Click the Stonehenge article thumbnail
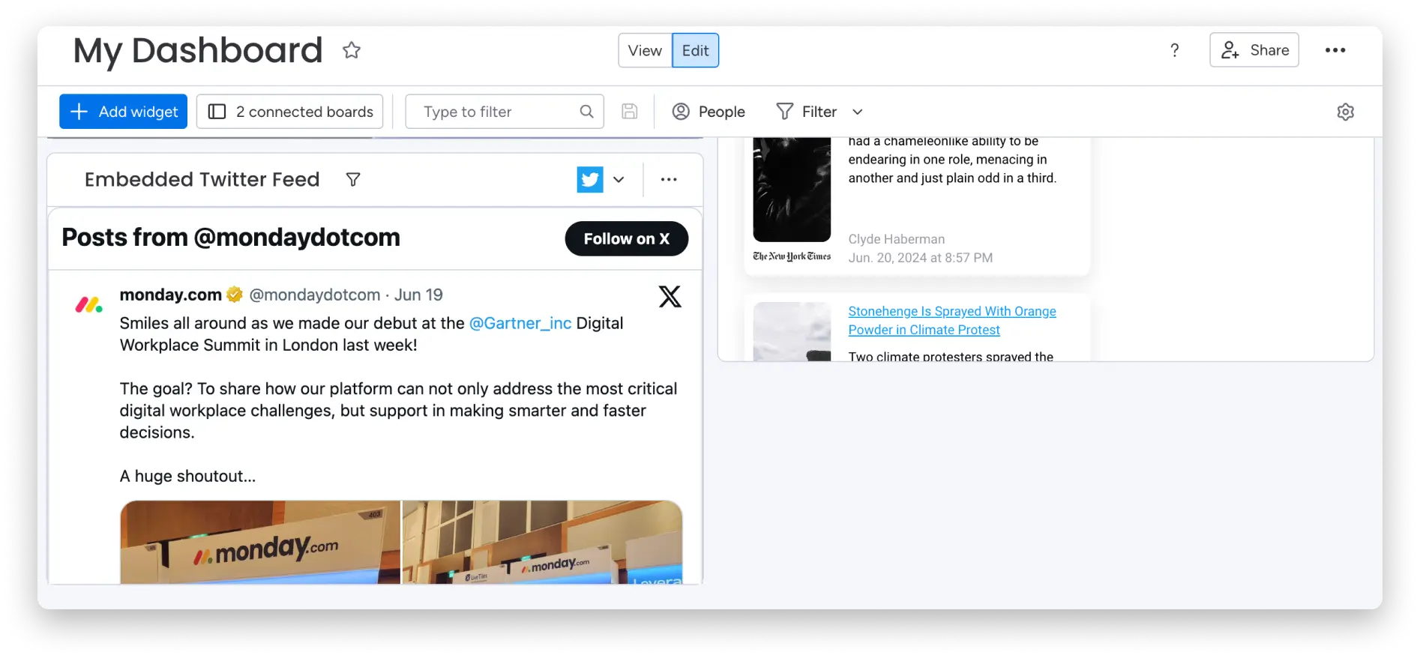Image resolution: width=1420 pixels, height=658 pixels. [792, 332]
